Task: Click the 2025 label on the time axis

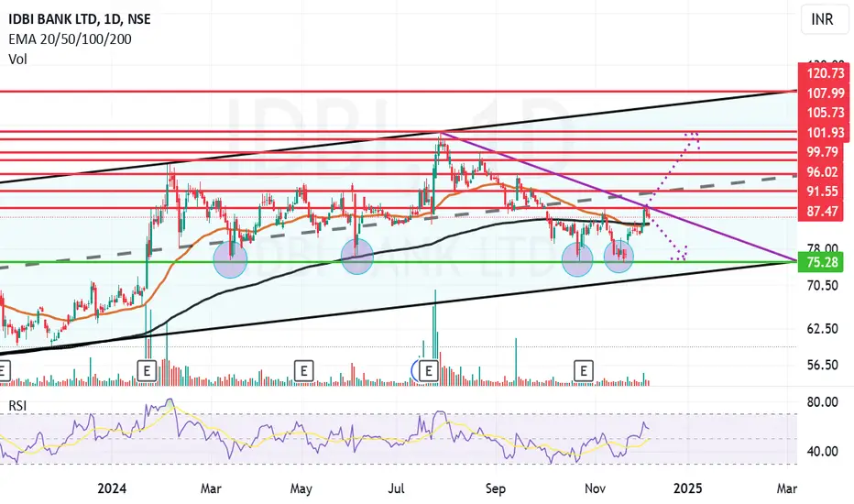Action: coord(687,488)
